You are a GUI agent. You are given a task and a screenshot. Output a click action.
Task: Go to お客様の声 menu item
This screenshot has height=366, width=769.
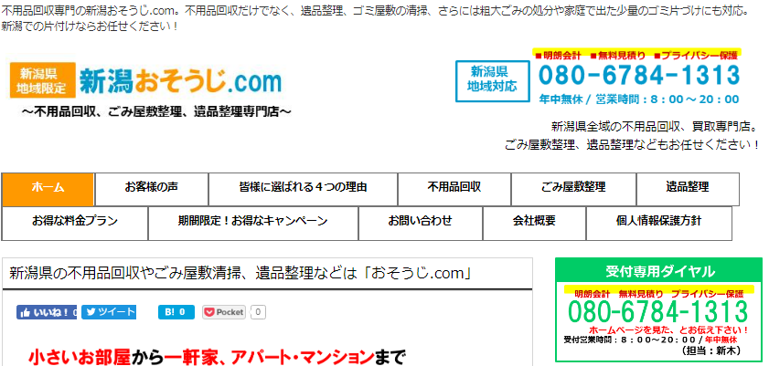(151, 188)
